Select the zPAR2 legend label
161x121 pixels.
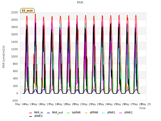(x=128, y=113)
